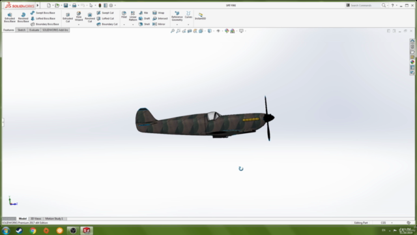Image resolution: width=417 pixels, height=235 pixels.
Task: Choose Swept Cut feature
Action: (x=105, y=13)
